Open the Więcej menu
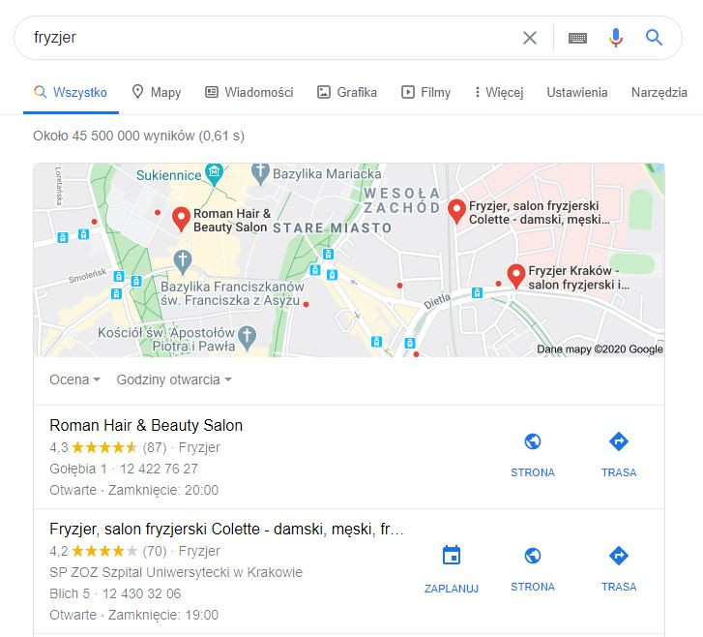703x637 pixels. [x=499, y=93]
